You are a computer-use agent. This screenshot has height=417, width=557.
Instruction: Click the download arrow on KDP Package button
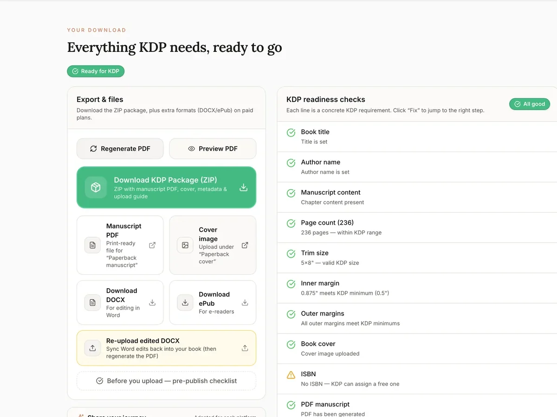(243, 187)
